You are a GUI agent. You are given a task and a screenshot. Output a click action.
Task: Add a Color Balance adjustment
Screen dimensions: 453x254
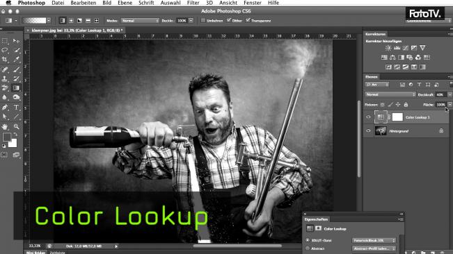point(392,58)
